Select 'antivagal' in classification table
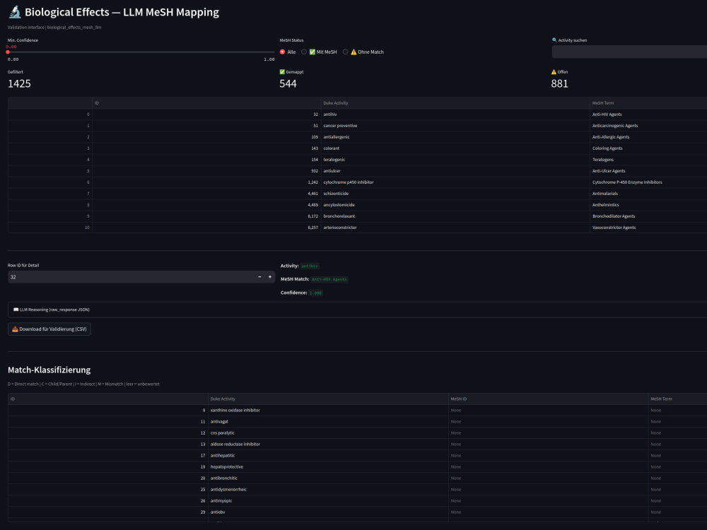The height and width of the screenshot is (530, 707). (x=328, y=421)
